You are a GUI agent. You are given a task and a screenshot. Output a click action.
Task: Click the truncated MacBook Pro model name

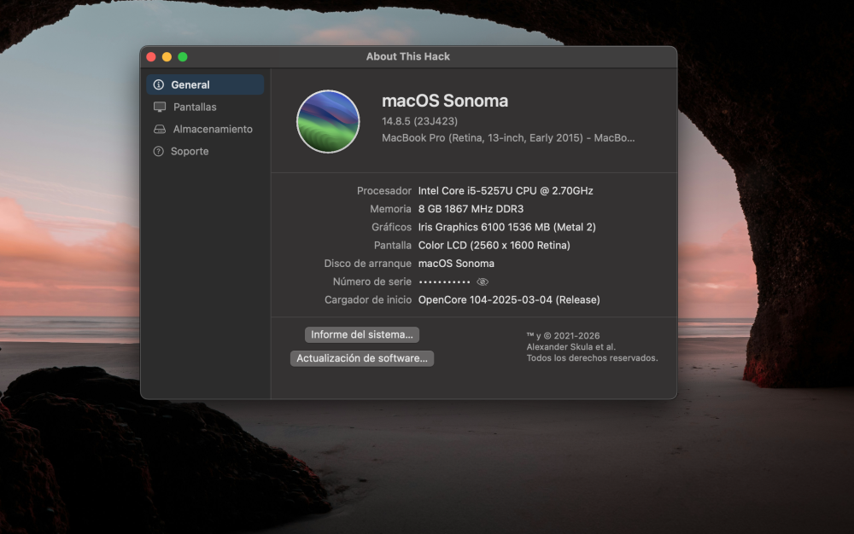[508, 138]
